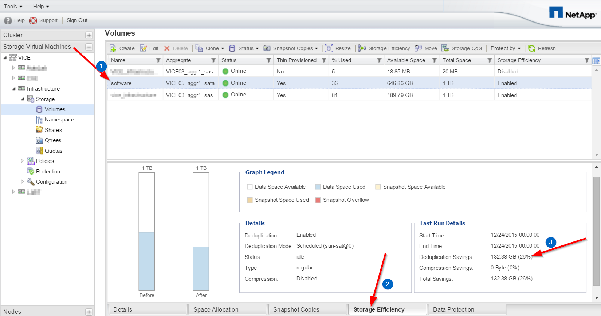Click the Support lifebuoy icon

tap(33, 20)
